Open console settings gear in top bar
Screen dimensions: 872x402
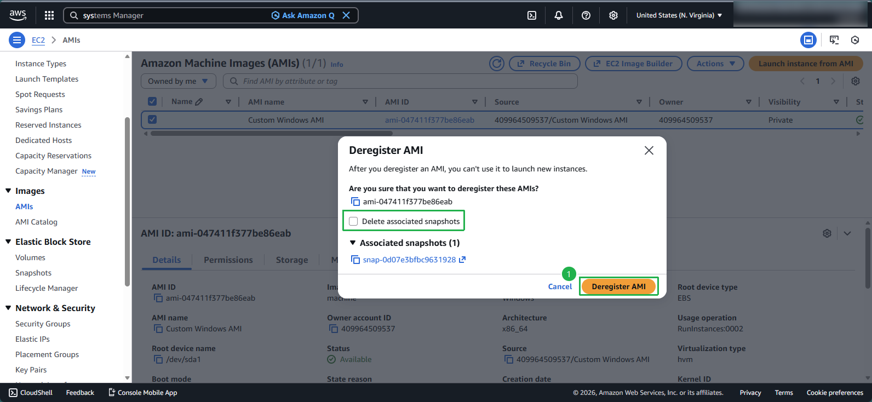pyautogui.click(x=613, y=15)
